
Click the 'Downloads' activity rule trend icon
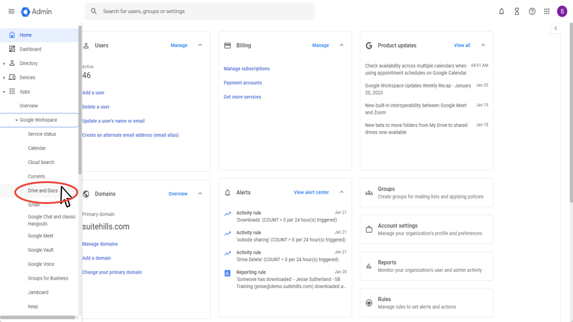[227, 213]
